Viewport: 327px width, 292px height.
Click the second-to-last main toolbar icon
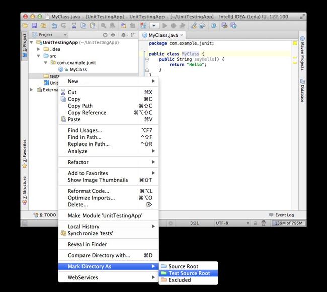pyautogui.click(x=224, y=26)
